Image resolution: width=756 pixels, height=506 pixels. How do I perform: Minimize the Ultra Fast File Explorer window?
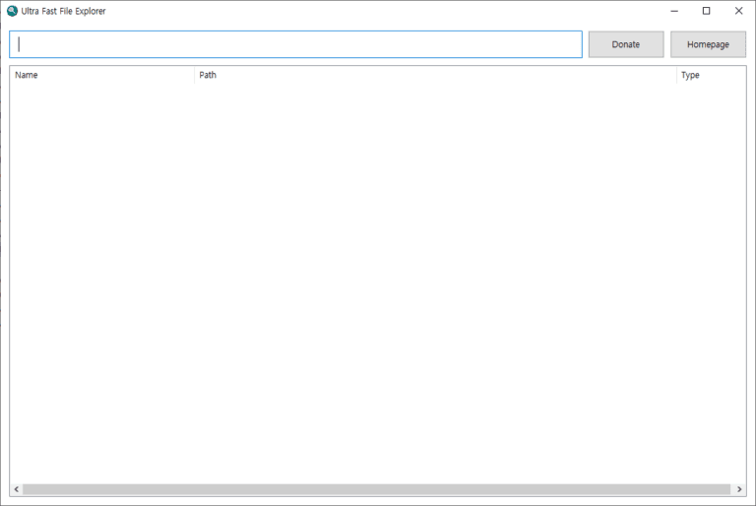pos(674,11)
